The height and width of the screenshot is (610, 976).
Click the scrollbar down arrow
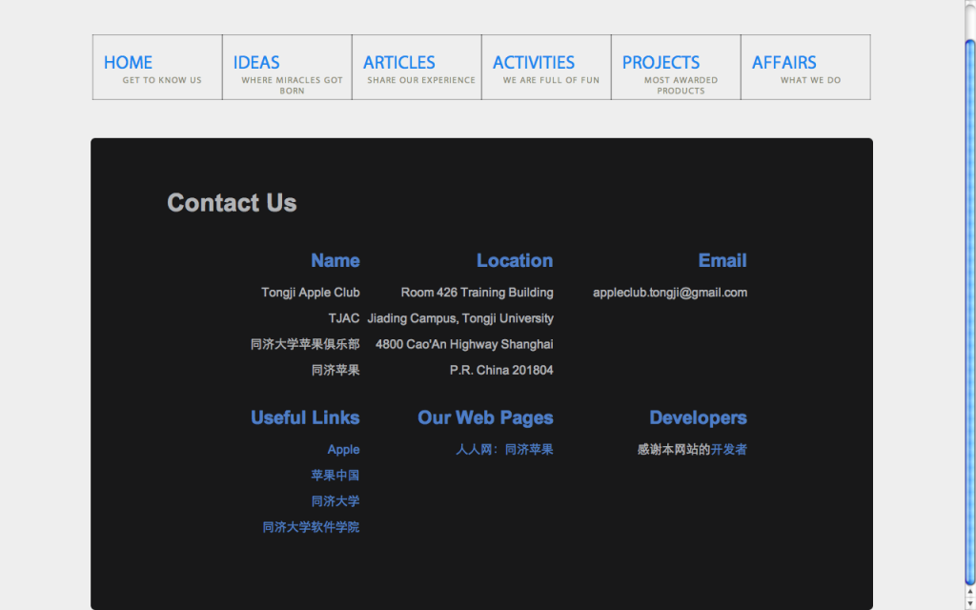pyautogui.click(x=969, y=603)
